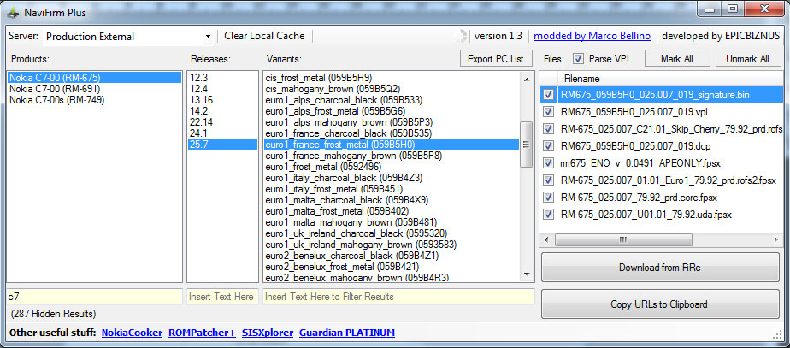790x348 pixels.
Task: Select variant euro2_benelux_frost_metal (059B421)
Action: click(x=392, y=266)
